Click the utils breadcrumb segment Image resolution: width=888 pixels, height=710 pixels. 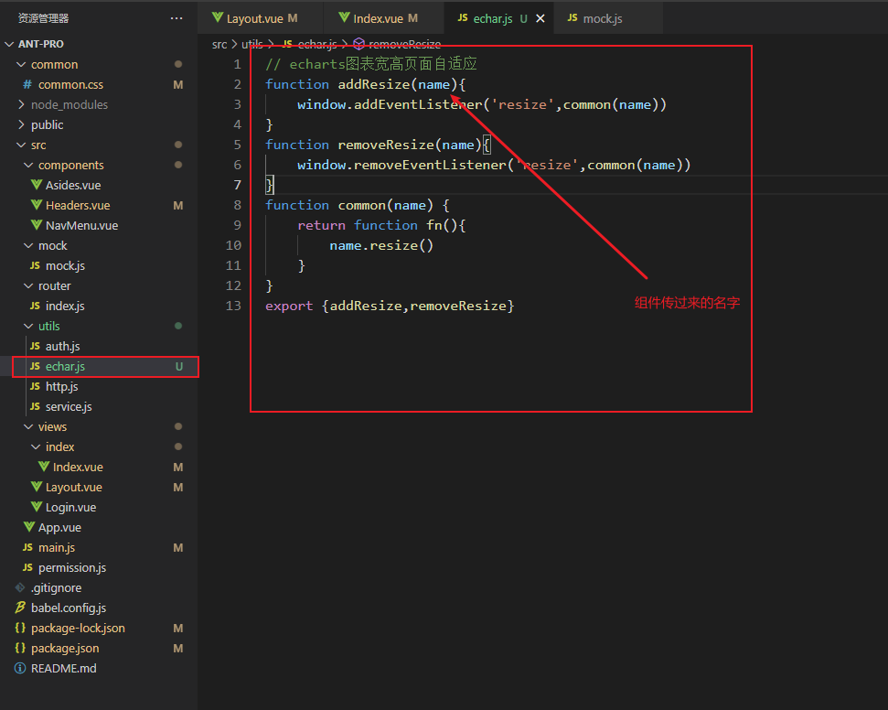point(252,44)
